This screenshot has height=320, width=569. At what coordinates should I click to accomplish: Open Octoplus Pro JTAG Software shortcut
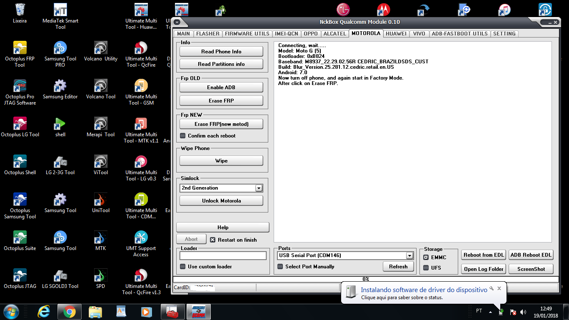point(20,92)
